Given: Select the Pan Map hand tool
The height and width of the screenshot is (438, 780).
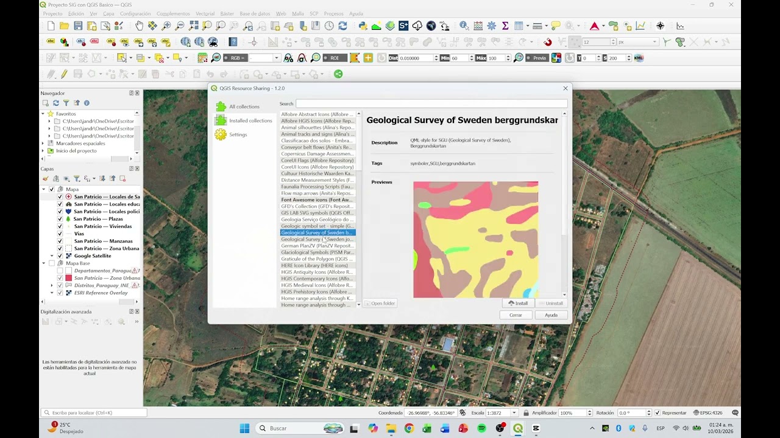Looking at the screenshot, I should [140, 26].
